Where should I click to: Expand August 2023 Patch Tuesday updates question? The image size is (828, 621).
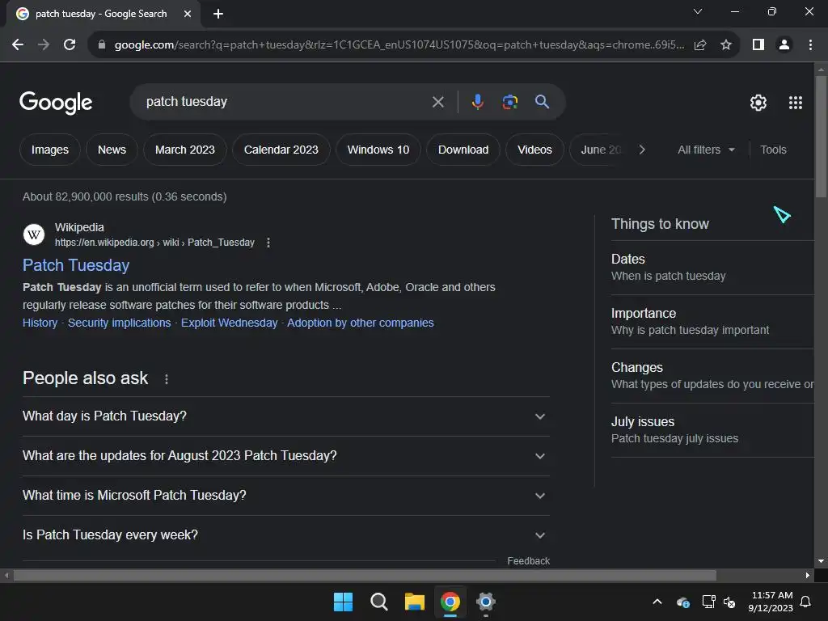pyautogui.click(x=285, y=456)
